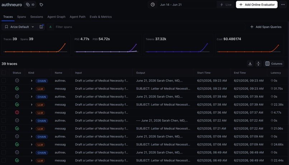Switch to the Sessions tab

tap(37, 17)
